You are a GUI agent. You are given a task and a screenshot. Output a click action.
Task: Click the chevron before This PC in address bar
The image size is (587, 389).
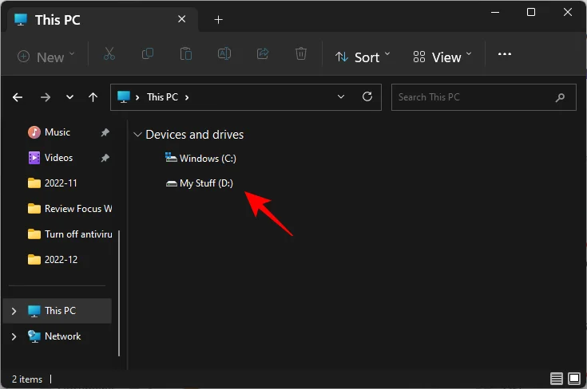[x=137, y=97]
